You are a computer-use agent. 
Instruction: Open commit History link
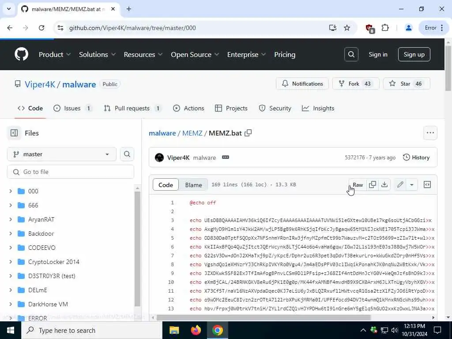point(416,158)
